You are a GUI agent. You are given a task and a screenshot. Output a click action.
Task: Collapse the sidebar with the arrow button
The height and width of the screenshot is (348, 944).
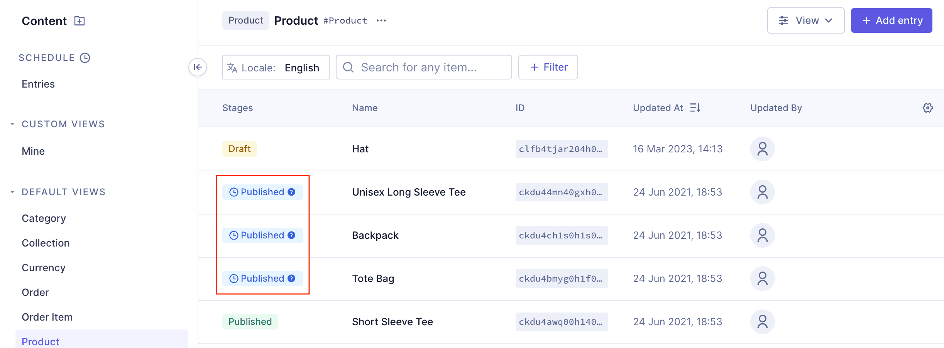(x=198, y=67)
